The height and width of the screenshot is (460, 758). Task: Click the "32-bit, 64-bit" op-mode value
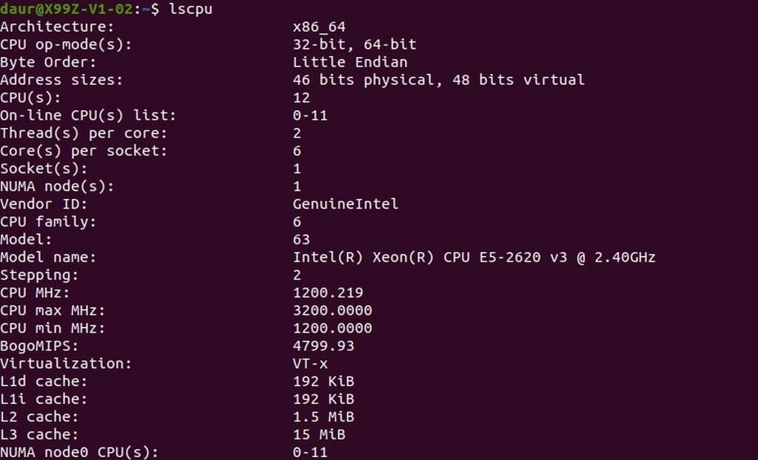click(355, 44)
